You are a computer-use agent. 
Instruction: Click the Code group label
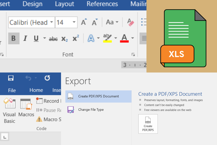pyautogui.click(x=42, y=129)
